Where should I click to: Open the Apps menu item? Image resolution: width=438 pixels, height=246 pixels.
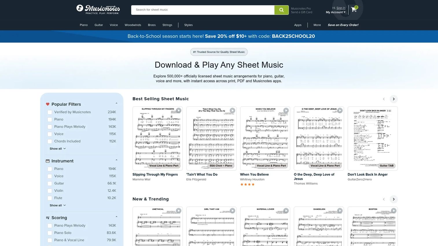tap(298, 25)
